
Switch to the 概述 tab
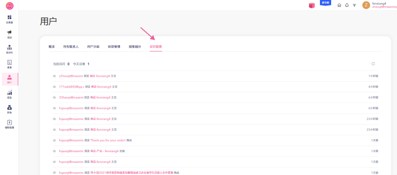coord(51,47)
